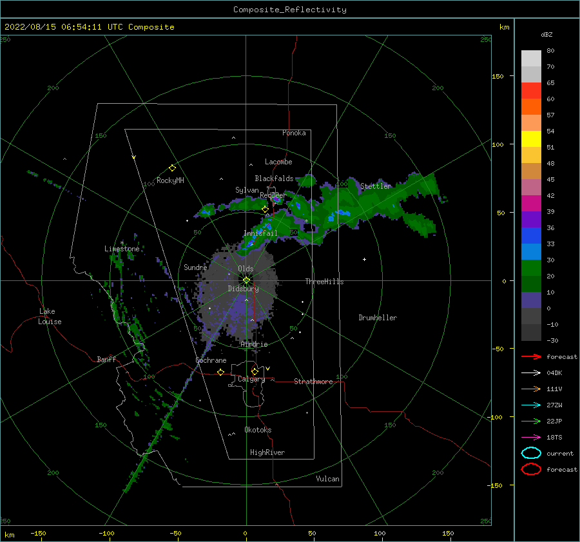
Task: Select the bright green 20-30 dBZ swatch
Action: pos(531,267)
